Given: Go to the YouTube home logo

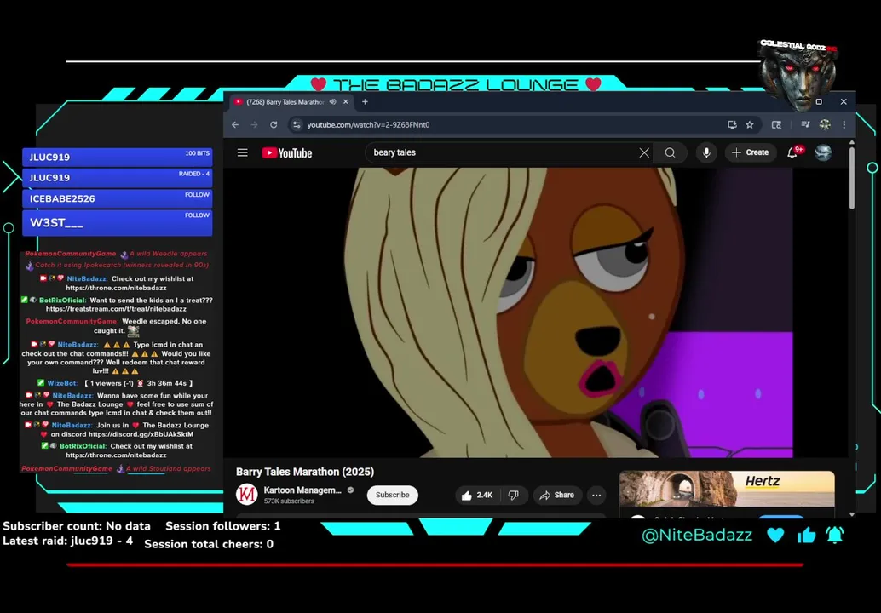Looking at the screenshot, I should click(x=286, y=152).
